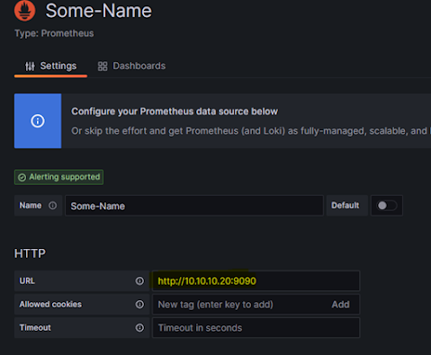431x355 pixels.
Task: Click the URL label
Action: click(x=27, y=281)
